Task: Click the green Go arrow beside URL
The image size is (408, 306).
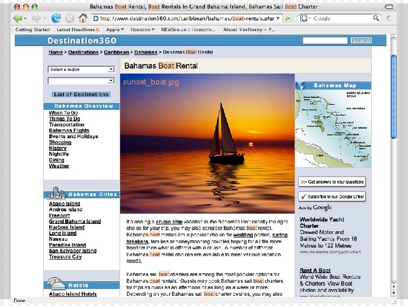Action: point(287,19)
